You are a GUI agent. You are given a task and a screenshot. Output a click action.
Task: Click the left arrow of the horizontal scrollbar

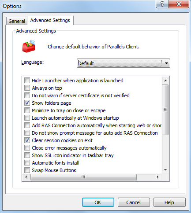(x=26, y=177)
